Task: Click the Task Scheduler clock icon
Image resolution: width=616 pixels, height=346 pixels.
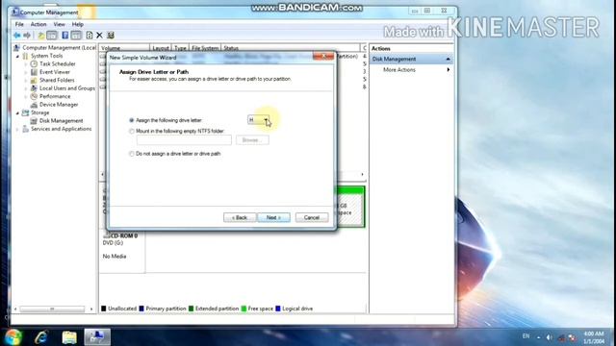Action: point(35,64)
